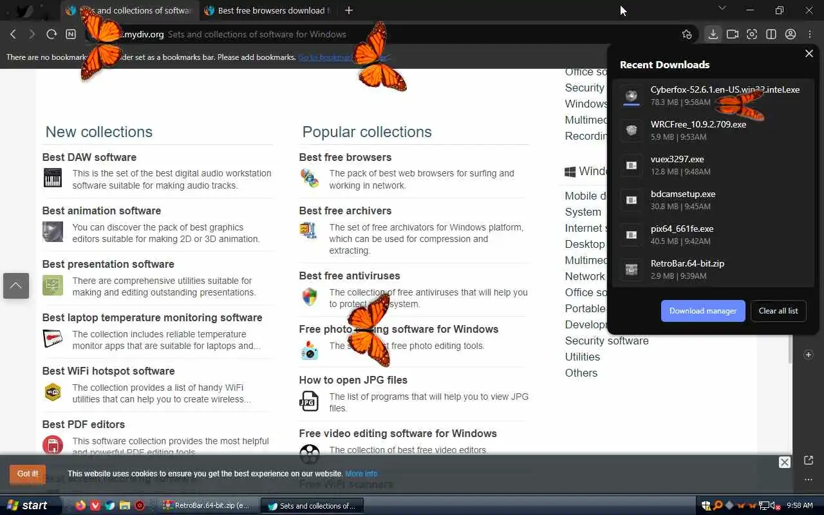This screenshot has width=824, height=515.
Task: Open the bdcamsetup.exe download entry
Action: point(713,200)
